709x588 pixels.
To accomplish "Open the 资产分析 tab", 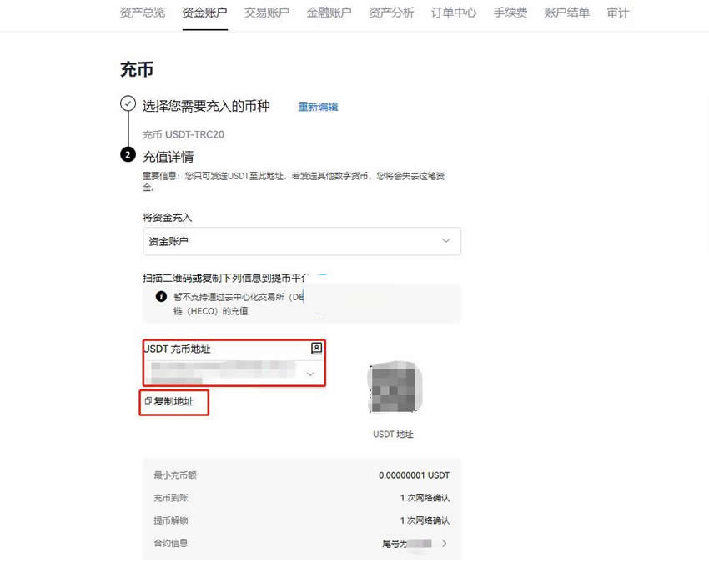I will tap(391, 13).
